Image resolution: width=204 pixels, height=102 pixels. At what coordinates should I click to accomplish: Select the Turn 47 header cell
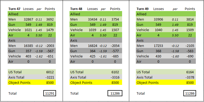(x=14, y=9)
